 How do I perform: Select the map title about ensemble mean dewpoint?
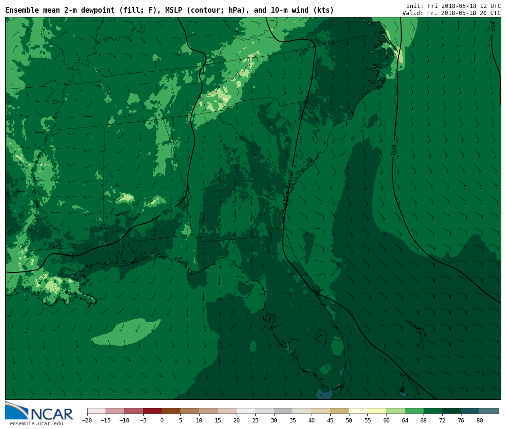point(170,10)
